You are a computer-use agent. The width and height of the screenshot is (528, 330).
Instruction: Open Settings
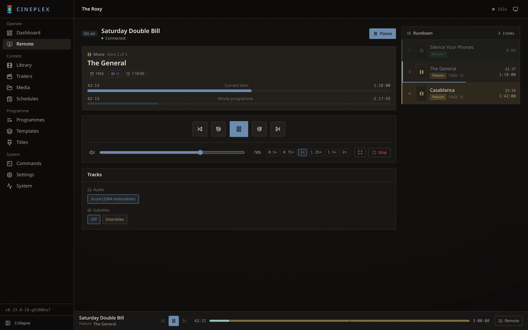point(37,175)
